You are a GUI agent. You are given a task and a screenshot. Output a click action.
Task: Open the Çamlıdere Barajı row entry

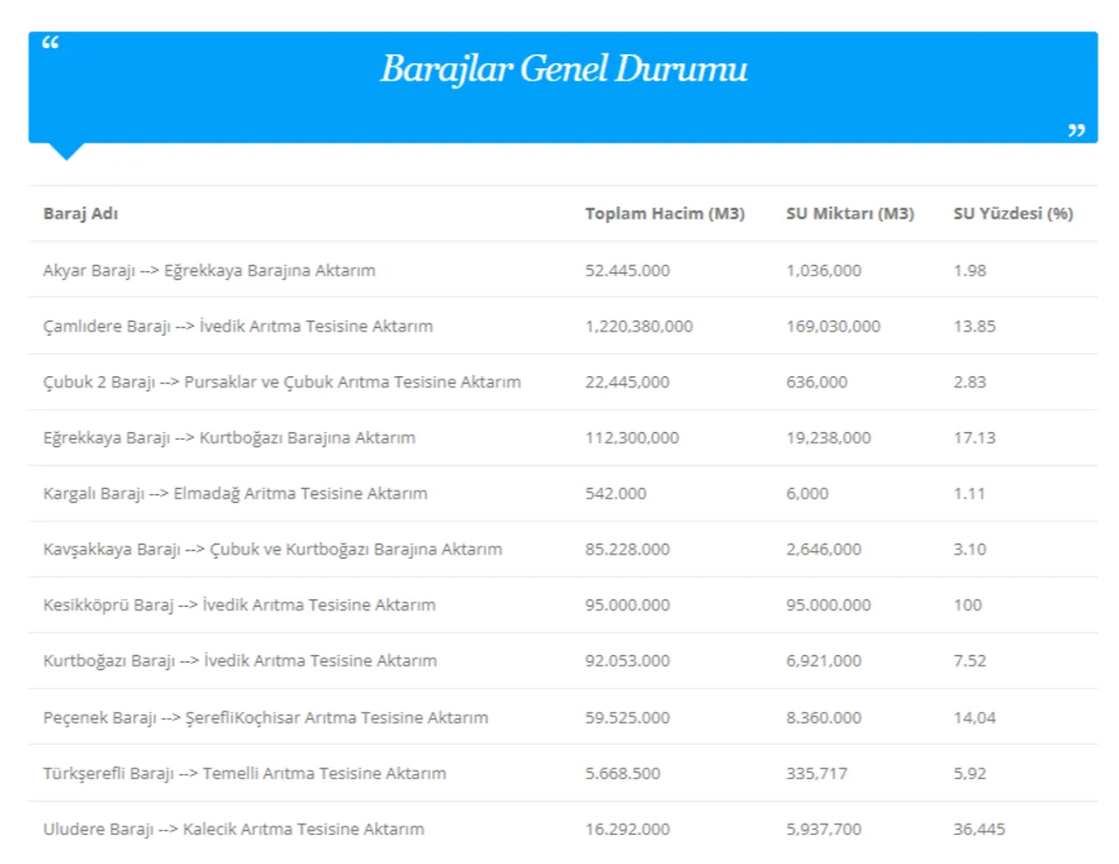click(x=238, y=326)
